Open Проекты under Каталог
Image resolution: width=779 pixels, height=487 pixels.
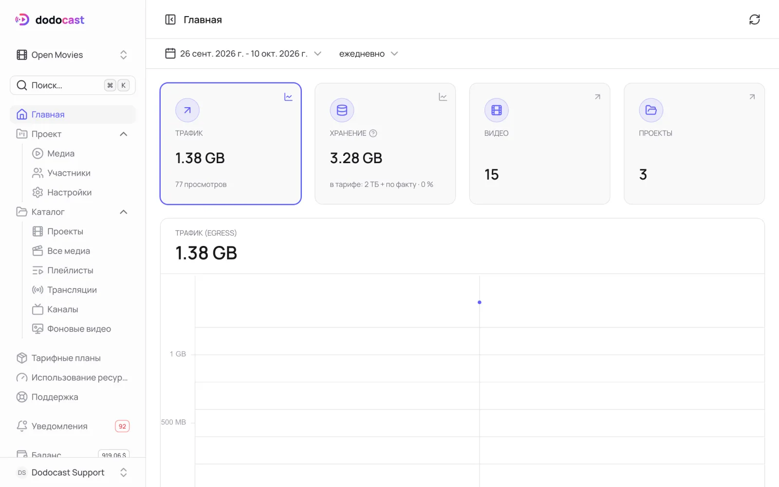click(x=80, y=231)
